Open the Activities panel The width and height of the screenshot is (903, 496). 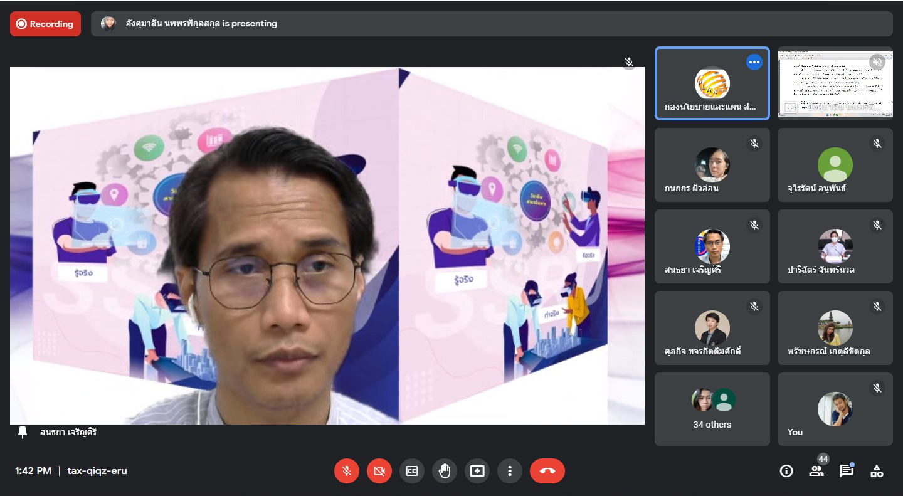pyautogui.click(x=877, y=471)
